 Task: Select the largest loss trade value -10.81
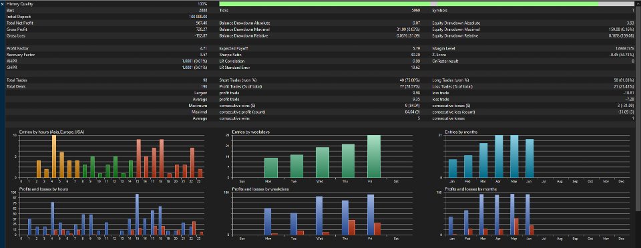point(629,93)
